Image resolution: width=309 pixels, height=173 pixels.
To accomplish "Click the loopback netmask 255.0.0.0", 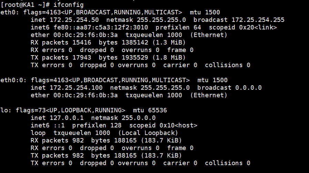I will (138, 118).
